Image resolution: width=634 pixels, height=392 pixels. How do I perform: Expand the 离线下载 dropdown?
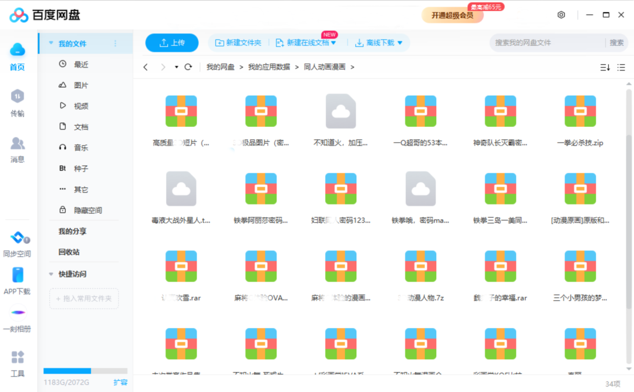click(x=400, y=43)
